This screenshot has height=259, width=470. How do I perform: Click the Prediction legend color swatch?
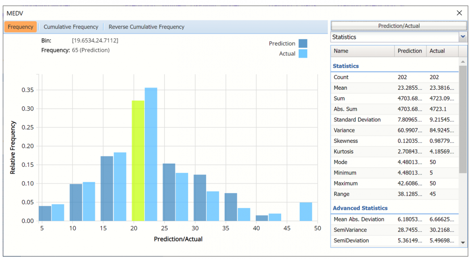pos(303,43)
